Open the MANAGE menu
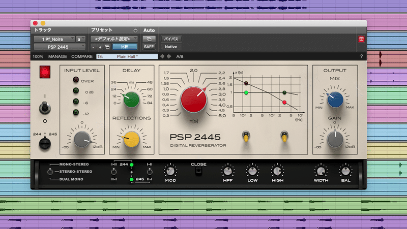407x229 pixels. [x=57, y=56]
